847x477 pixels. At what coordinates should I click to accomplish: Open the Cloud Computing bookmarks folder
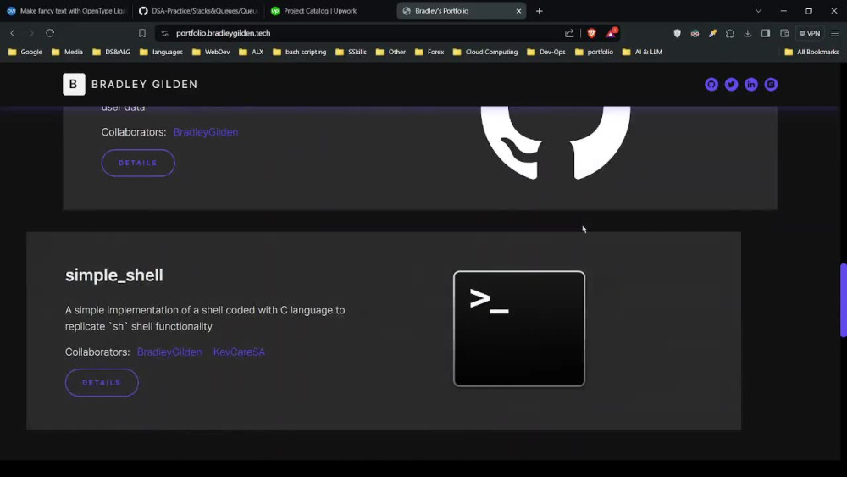[x=485, y=52]
